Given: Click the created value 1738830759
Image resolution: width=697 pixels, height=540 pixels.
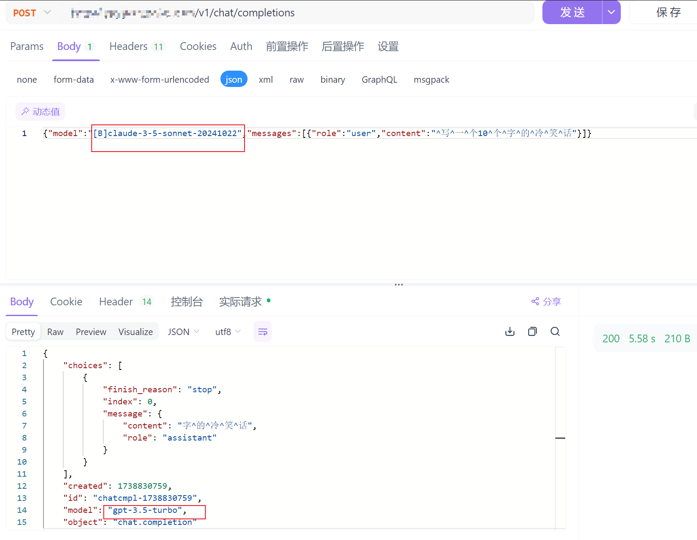Looking at the screenshot, I should pos(142,486).
